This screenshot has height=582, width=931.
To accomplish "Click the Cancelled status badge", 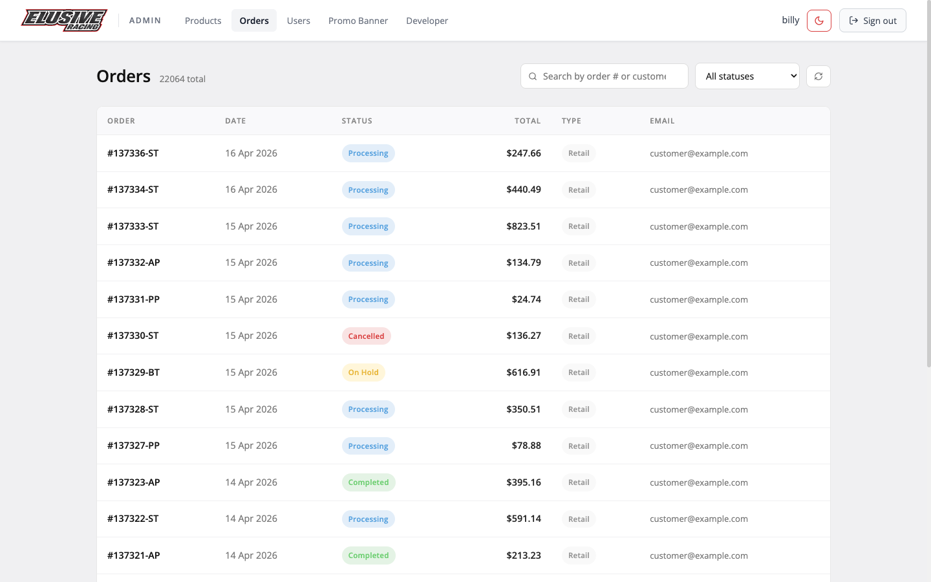I will pos(367,336).
